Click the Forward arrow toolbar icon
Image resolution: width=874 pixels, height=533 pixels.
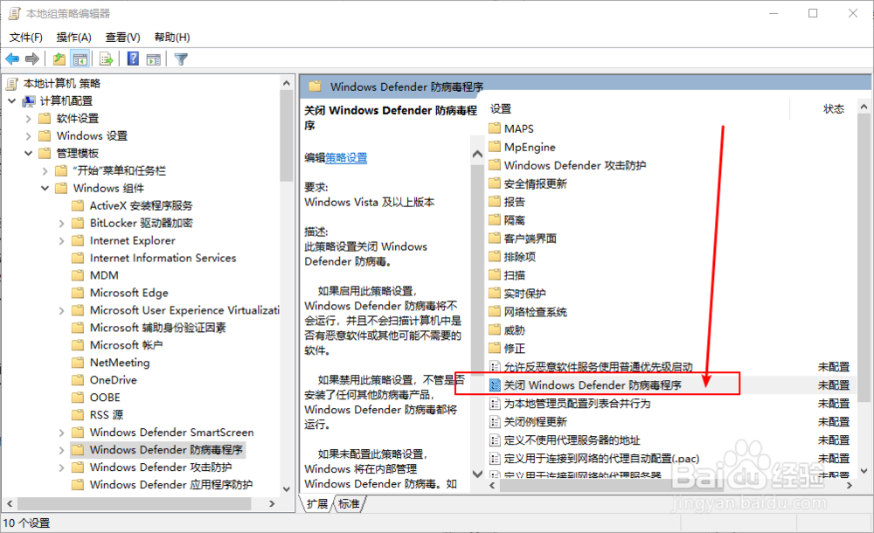(32, 59)
